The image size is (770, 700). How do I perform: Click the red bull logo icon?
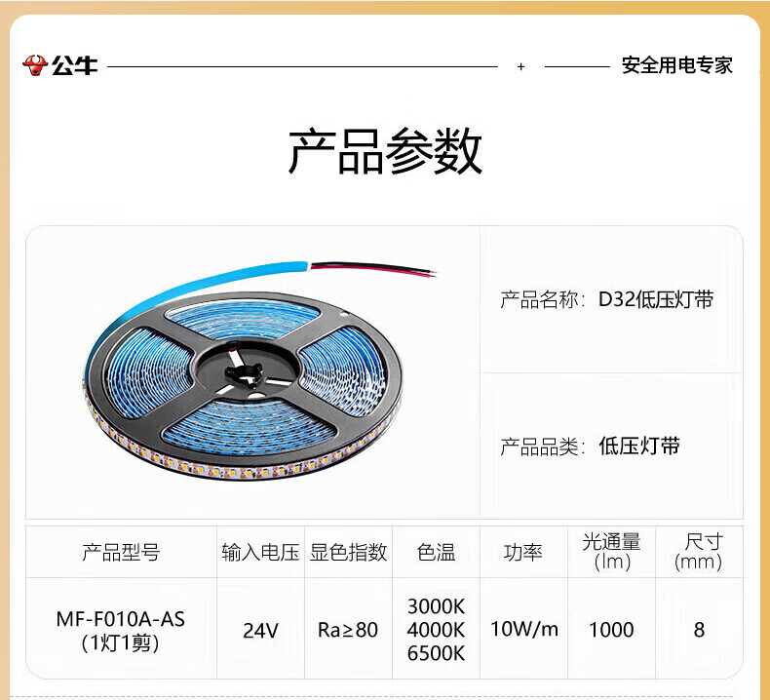(35, 65)
